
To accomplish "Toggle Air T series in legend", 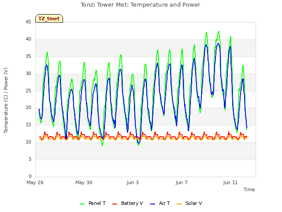I will tap(160, 203).
